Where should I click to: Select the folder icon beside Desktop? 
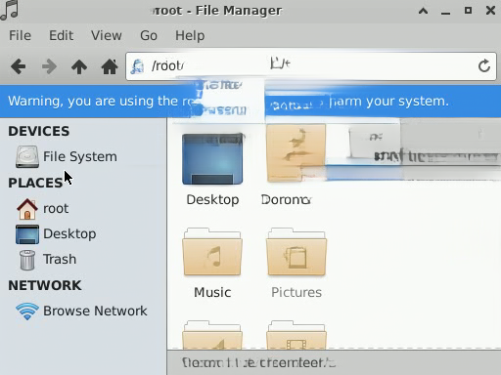coord(296,153)
